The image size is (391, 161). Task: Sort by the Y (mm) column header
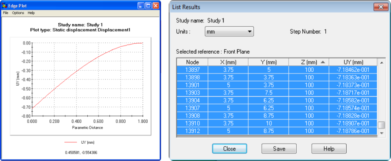(x=268, y=62)
